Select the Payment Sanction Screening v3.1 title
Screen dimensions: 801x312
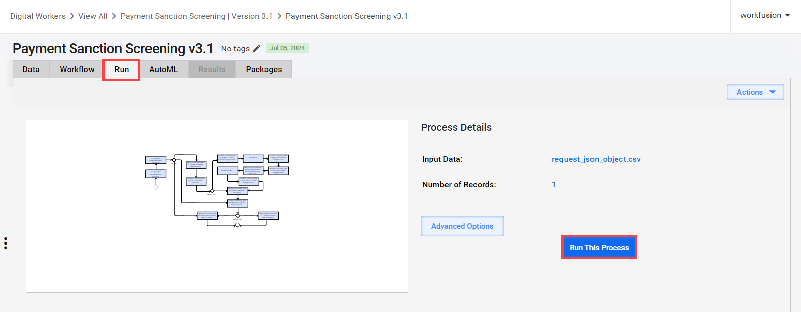(x=113, y=49)
